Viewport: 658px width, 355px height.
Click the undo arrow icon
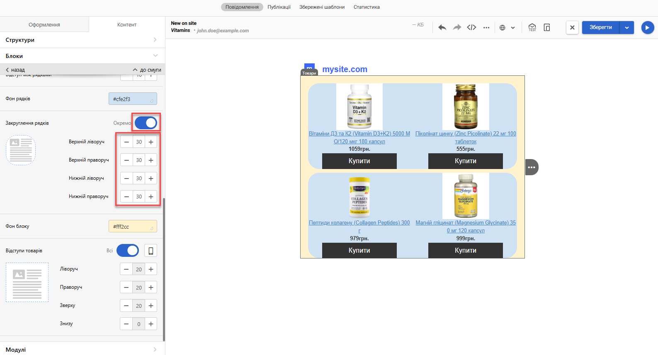(442, 28)
